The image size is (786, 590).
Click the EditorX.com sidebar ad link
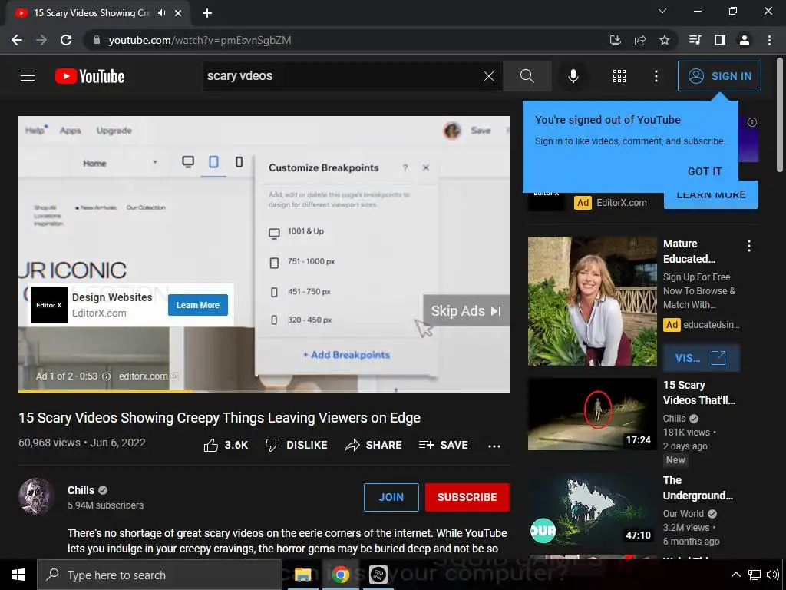click(622, 203)
